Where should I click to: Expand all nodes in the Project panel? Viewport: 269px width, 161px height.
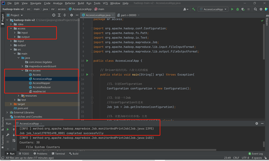tap(59, 15)
